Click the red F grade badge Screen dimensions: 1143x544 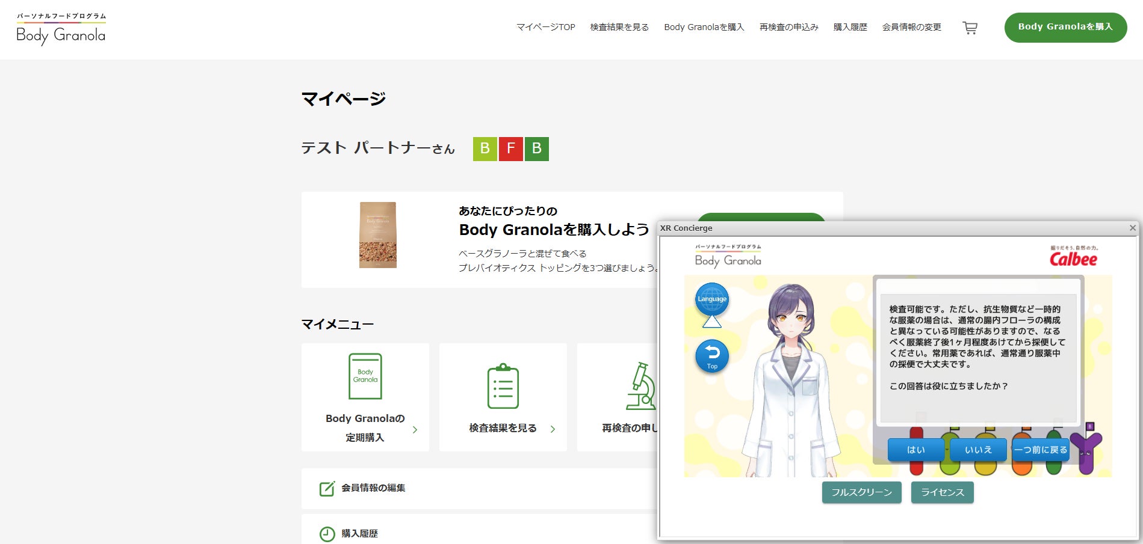coord(511,148)
